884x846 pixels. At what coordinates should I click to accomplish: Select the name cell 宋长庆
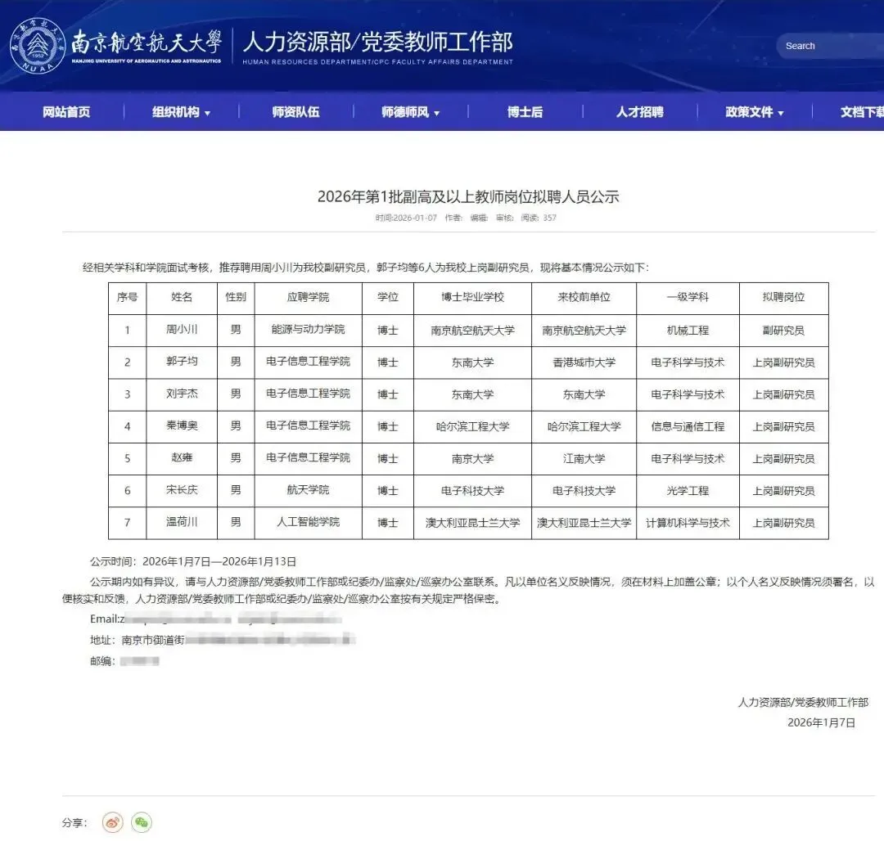pyautogui.click(x=182, y=490)
